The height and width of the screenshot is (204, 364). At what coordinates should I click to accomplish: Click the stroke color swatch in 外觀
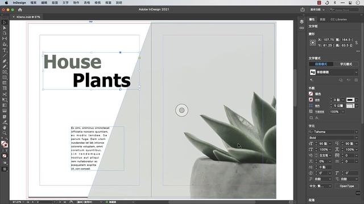(x=311, y=100)
